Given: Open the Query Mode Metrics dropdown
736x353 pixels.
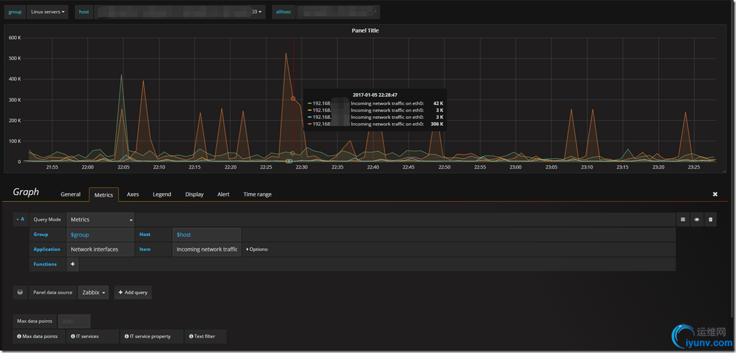Looking at the screenshot, I should (x=101, y=219).
